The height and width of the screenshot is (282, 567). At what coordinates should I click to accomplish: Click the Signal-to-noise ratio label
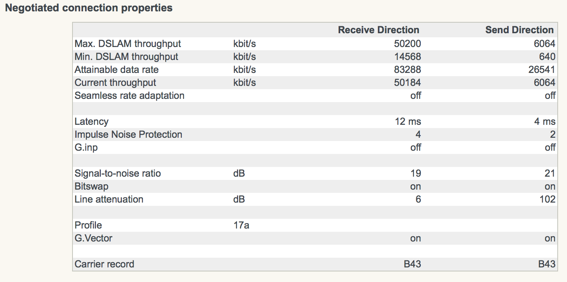point(118,173)
